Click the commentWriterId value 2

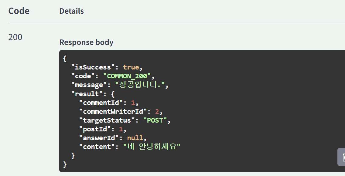157,112
